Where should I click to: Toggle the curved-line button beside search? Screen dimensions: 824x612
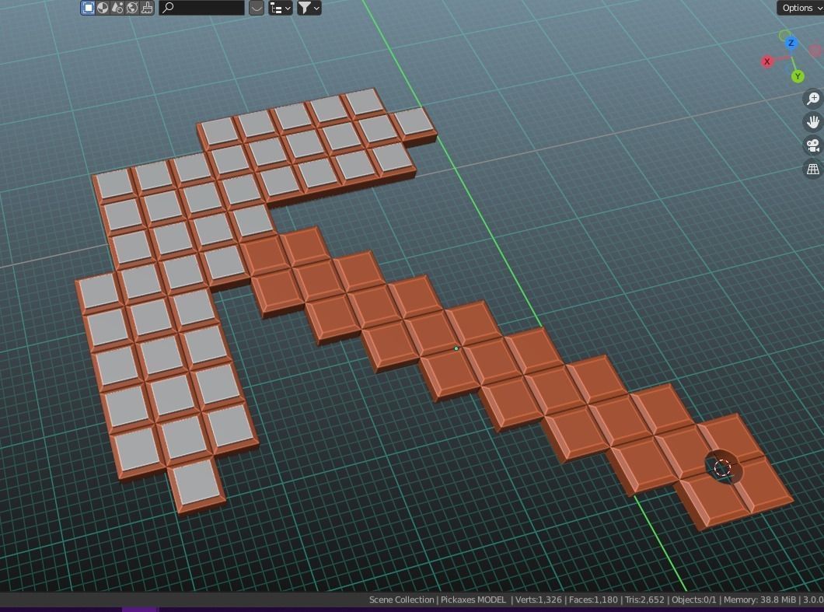pos(256,8)
